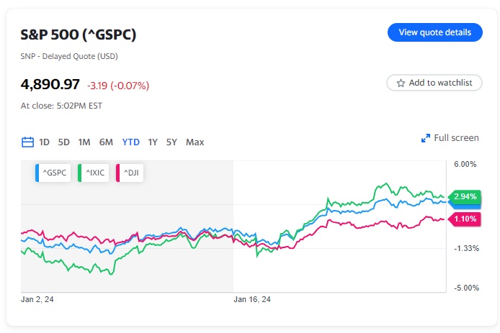
Task: Click the green 2.94% price label
Action: tap(465, 196)
